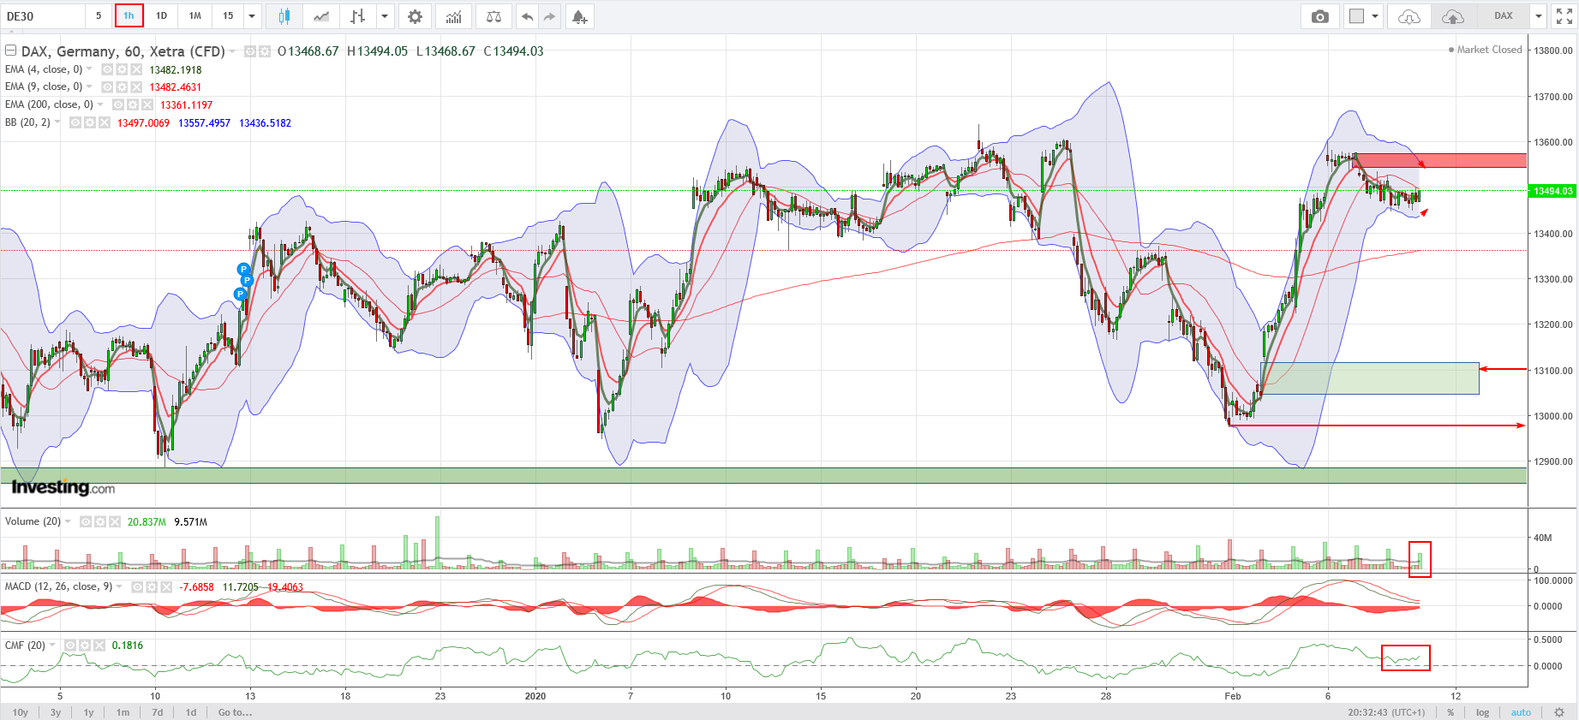The image size is (1579, 720).
Task: Toggle the log price scale
Action: pos(1482,712)
